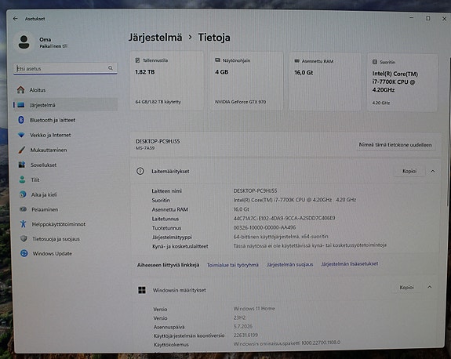Click the Windows 11 Home version text
Image resolution: width=451 pixels, height=359 pixels.
[254, 308]
